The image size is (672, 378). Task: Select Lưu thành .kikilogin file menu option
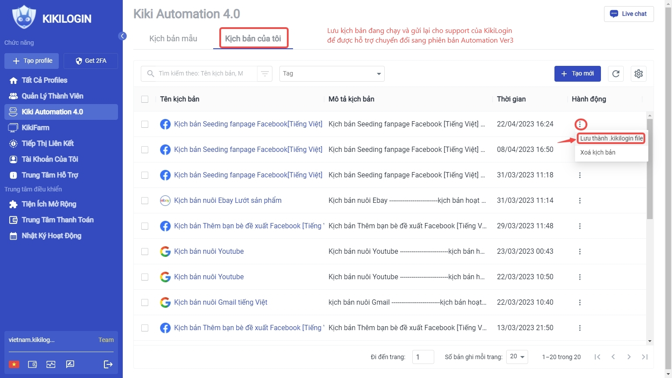click(611, 138)
